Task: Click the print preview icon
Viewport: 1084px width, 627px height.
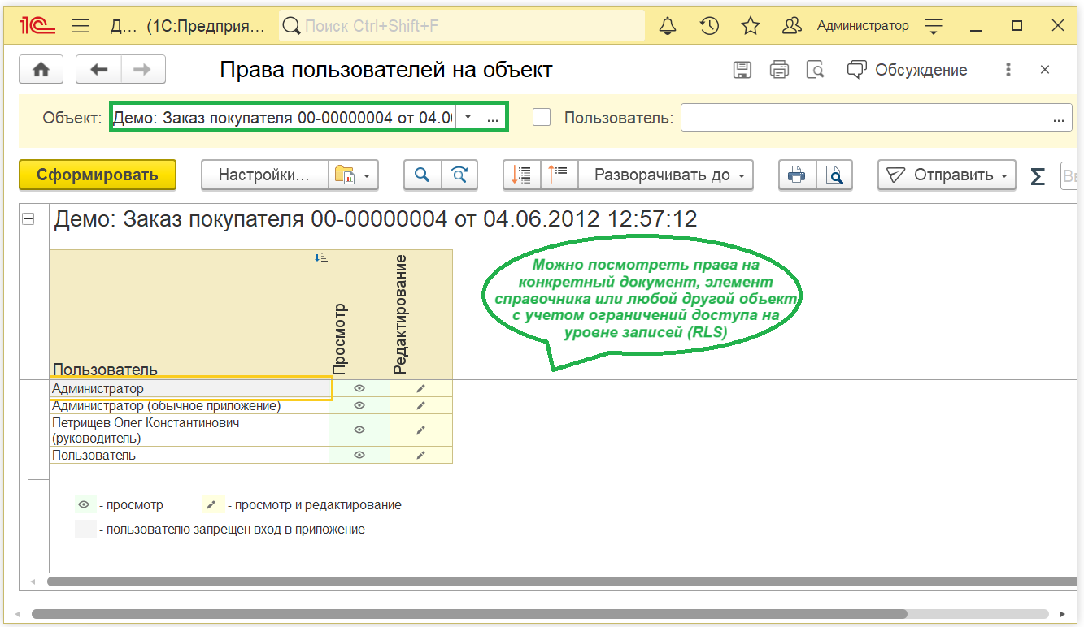Action: (834, 175)
